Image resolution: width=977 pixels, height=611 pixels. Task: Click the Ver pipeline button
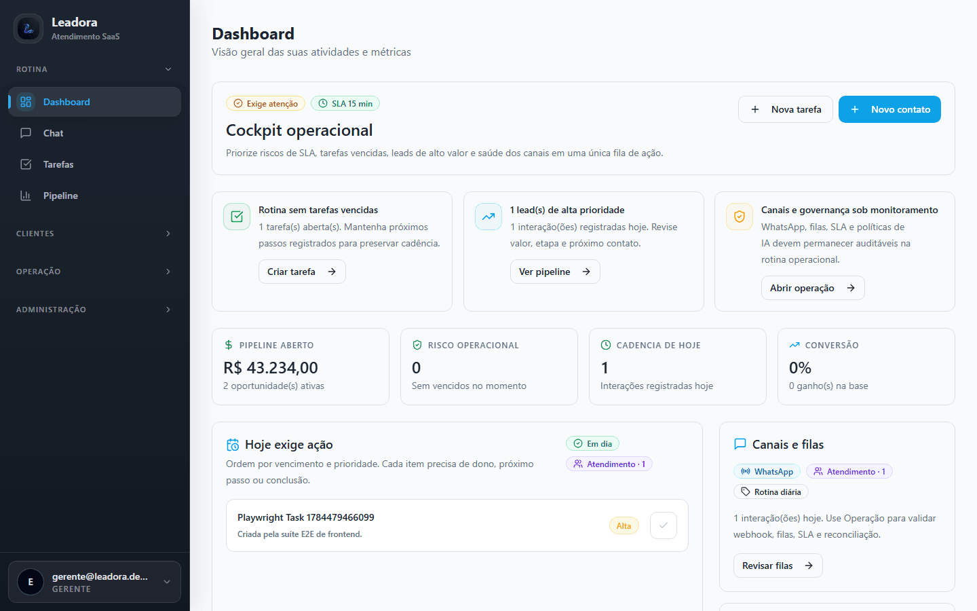tap(555, 272)
